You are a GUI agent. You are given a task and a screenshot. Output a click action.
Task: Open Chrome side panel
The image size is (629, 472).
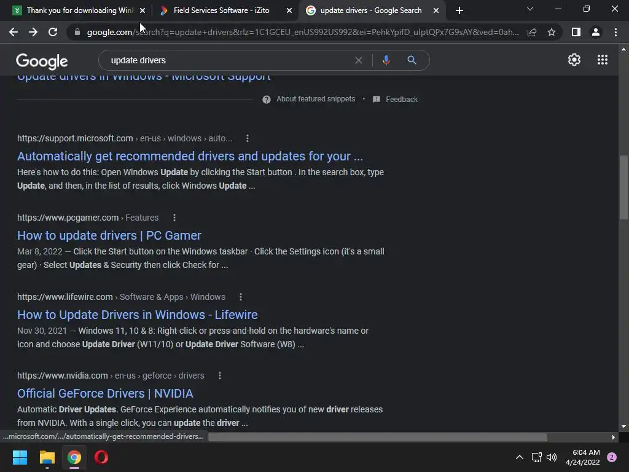point(576,32)
